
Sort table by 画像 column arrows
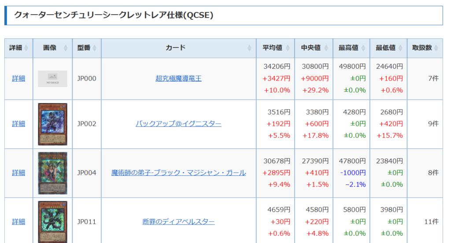tap(66, 48)
